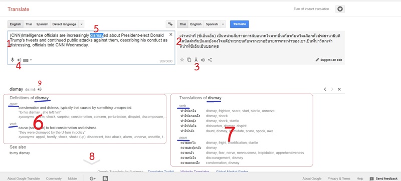Screen dimensions: 401x181
Task: Share the translated text
Action: click(210, 60)
